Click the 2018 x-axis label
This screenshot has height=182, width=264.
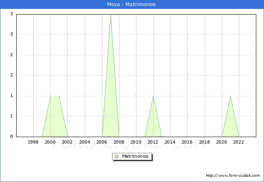(x=205, y=142)
